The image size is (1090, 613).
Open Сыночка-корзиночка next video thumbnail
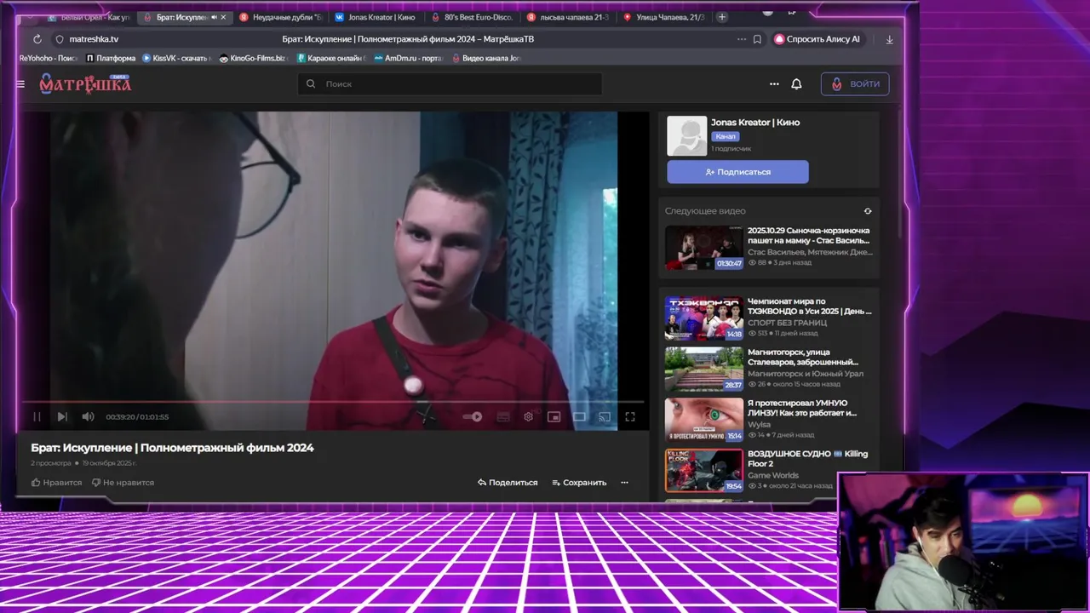point(704,247)
